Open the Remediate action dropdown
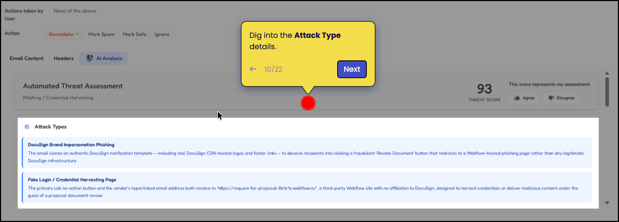 tap(64, 34)
